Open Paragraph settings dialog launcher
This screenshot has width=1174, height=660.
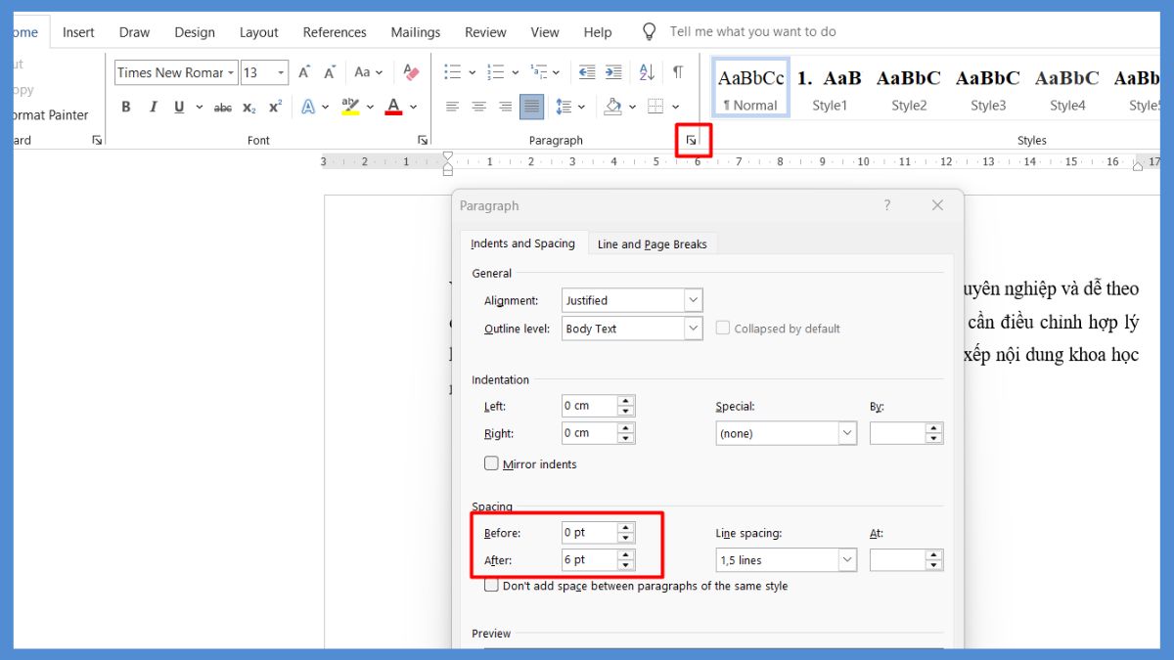click(x=692, y=141)
